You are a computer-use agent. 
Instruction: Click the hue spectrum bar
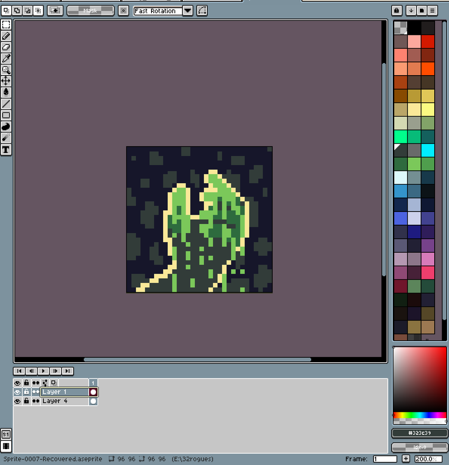click(420, 415)
